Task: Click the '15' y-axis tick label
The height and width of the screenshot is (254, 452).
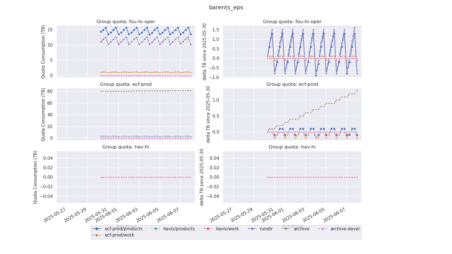Action: point(50,30)
